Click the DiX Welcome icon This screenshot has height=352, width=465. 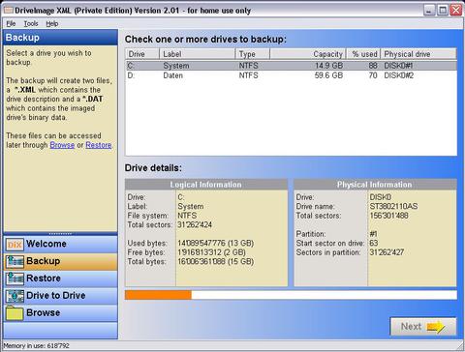pos(15,245)
